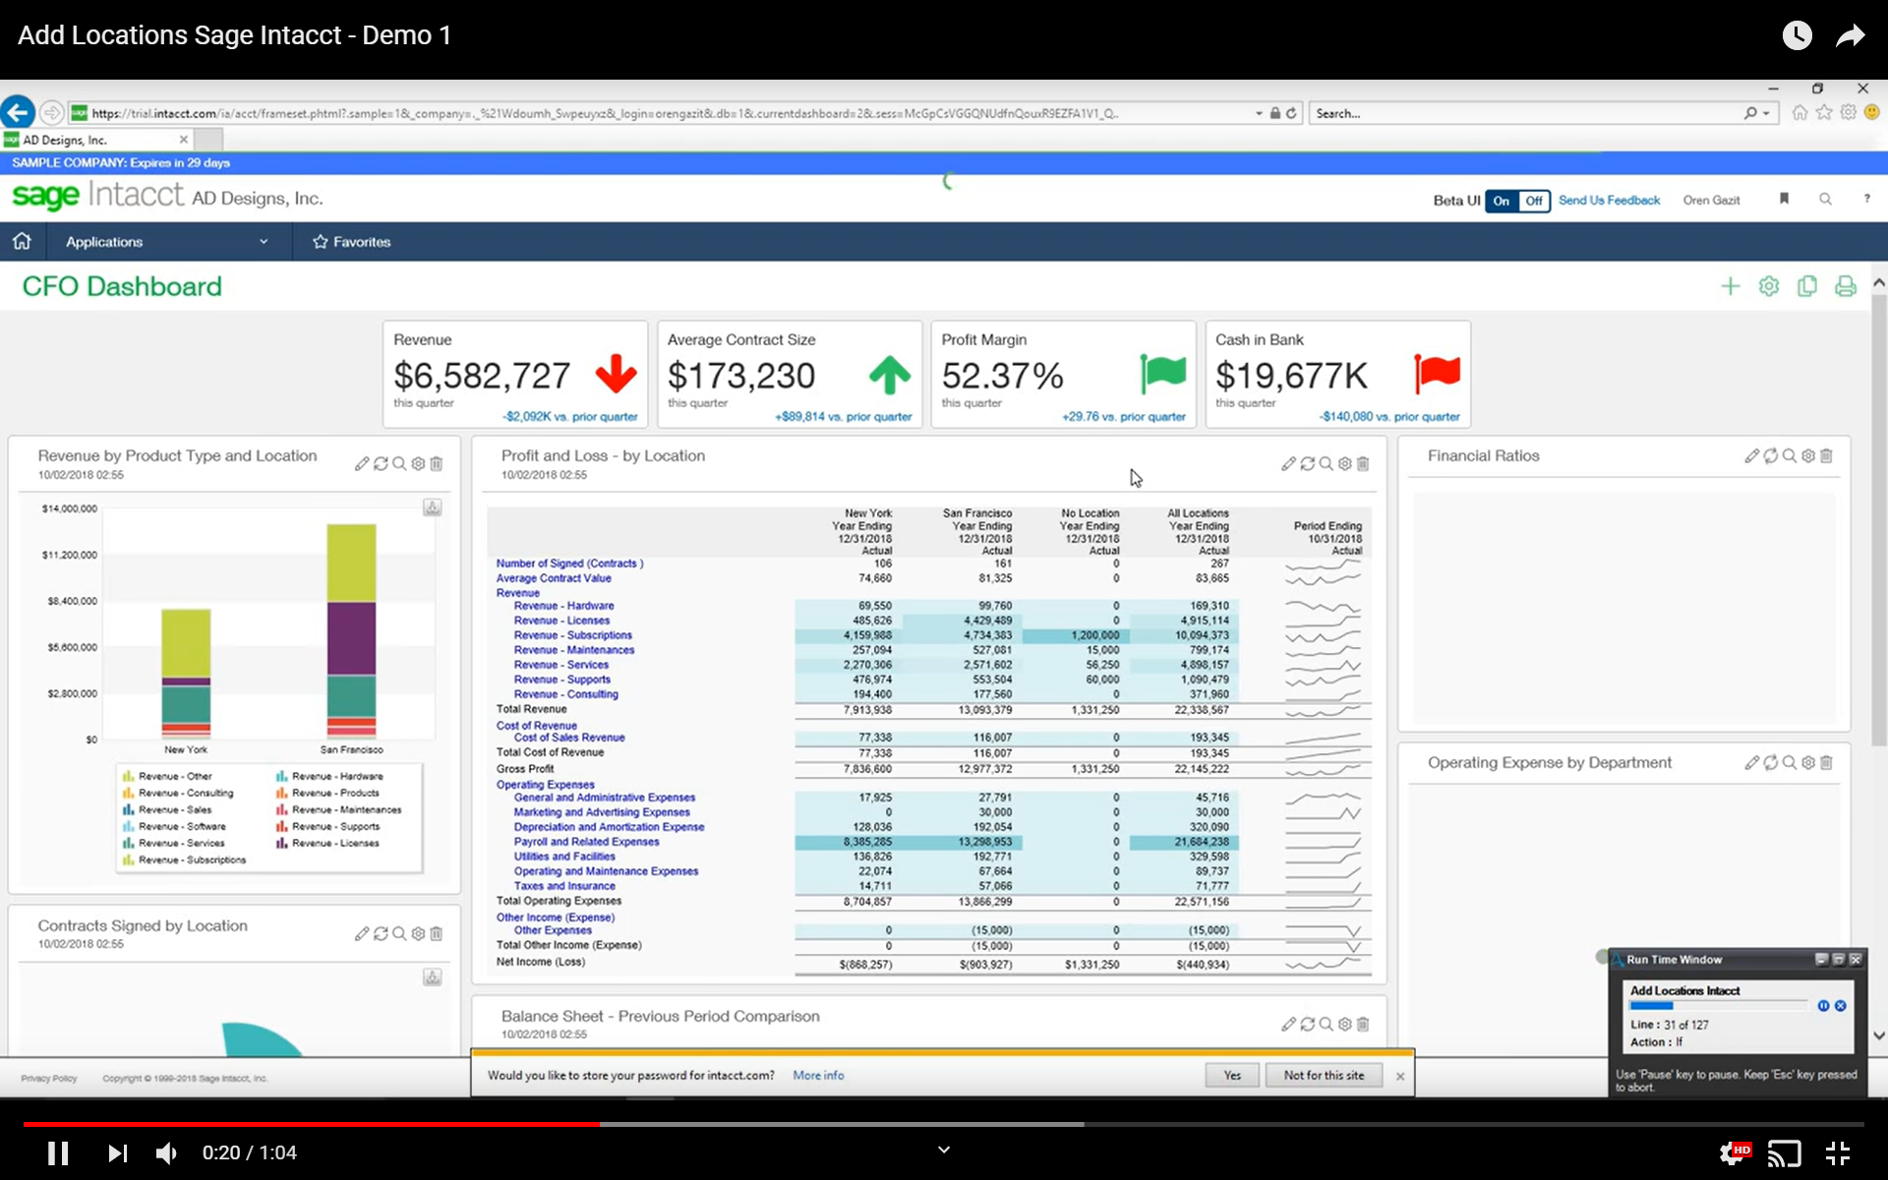Viewport: 1888px width, 1180px height.
Task: Switch Beta UI to Off
Action: tap(1534, 201)
